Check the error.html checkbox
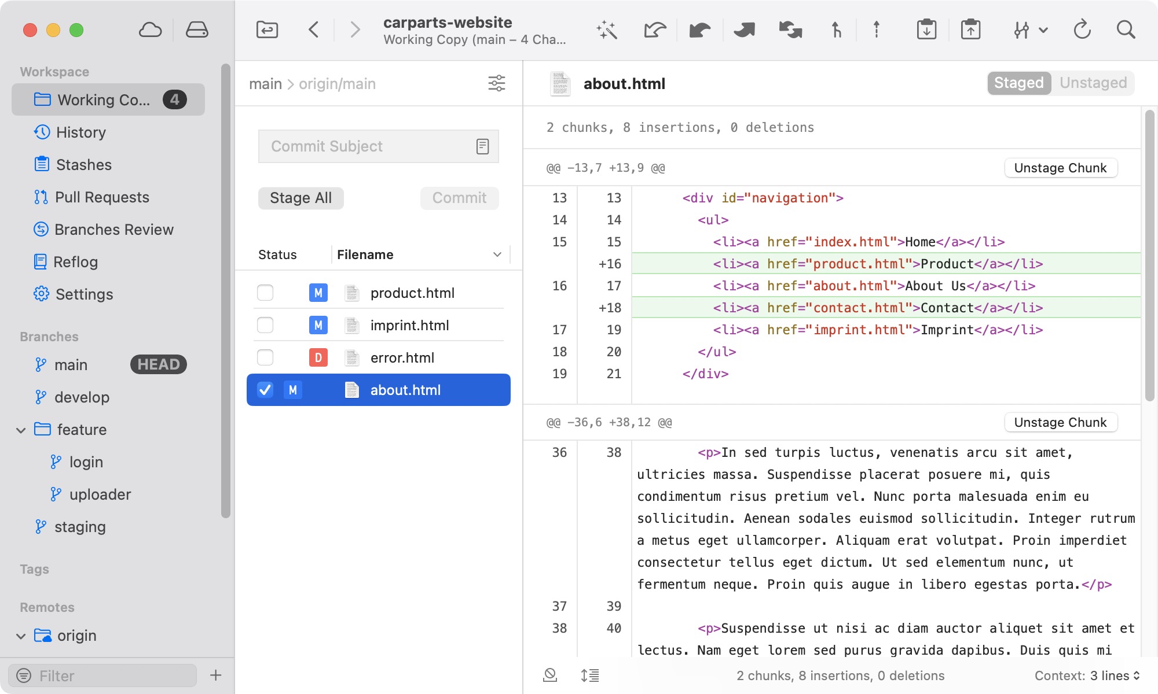 click(x=265, y=357)
